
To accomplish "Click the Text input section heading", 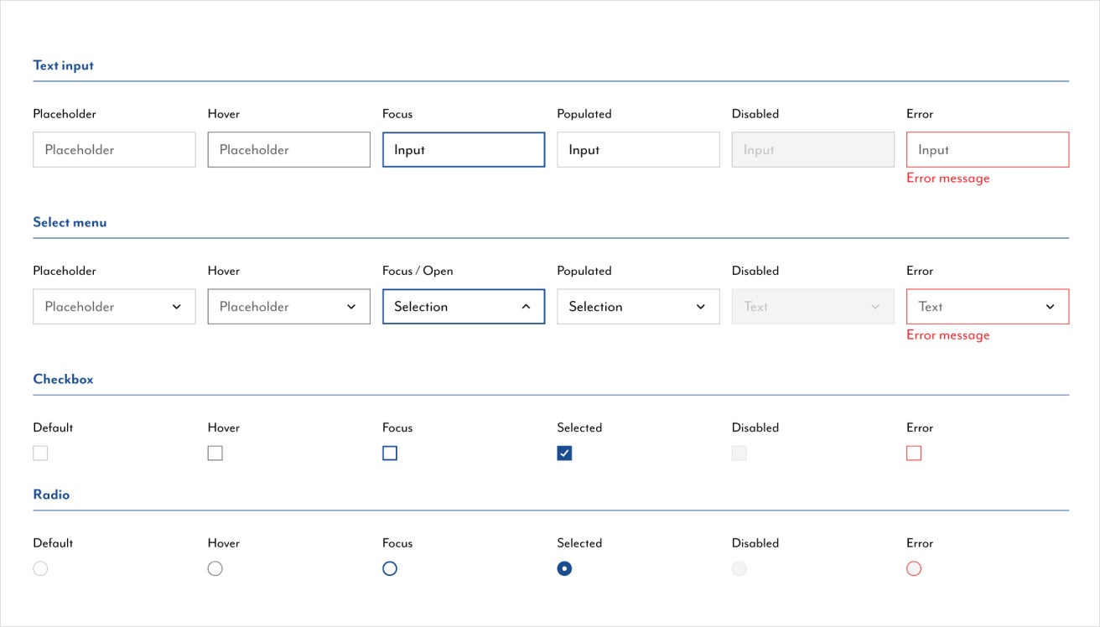I will [x=63, y=65].
